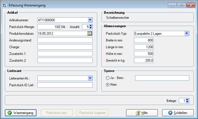The width and height of the screenshot is (198, 119).
Task: Open Hilfe for this dialog
Action: 142,113
